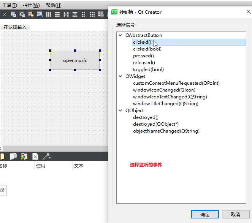Click the QObject group label
Screen dimensions: 252x223
coord(135,111)
